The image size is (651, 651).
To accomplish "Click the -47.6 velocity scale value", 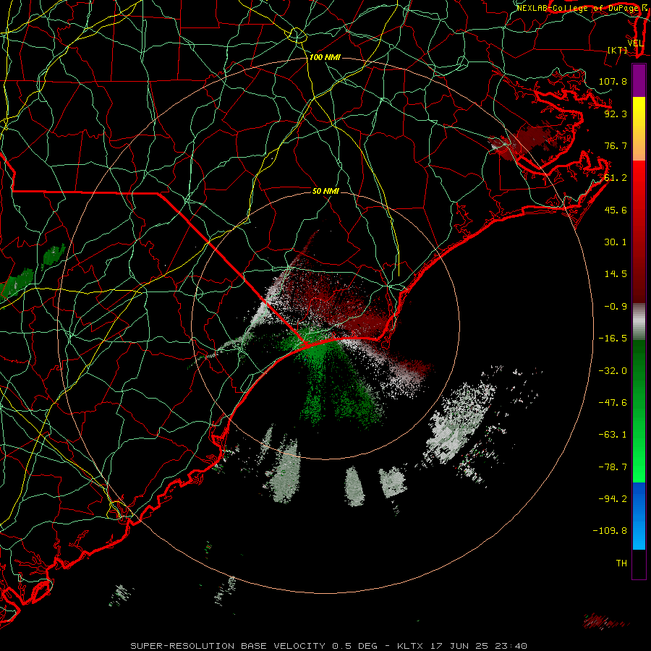I will click(613, 403).
